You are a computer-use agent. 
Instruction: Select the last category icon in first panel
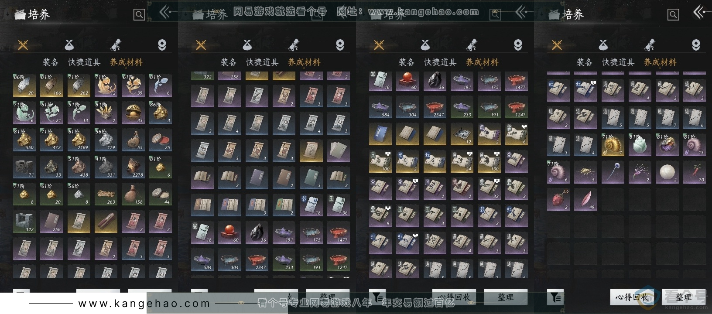click(x=162, y=45)
